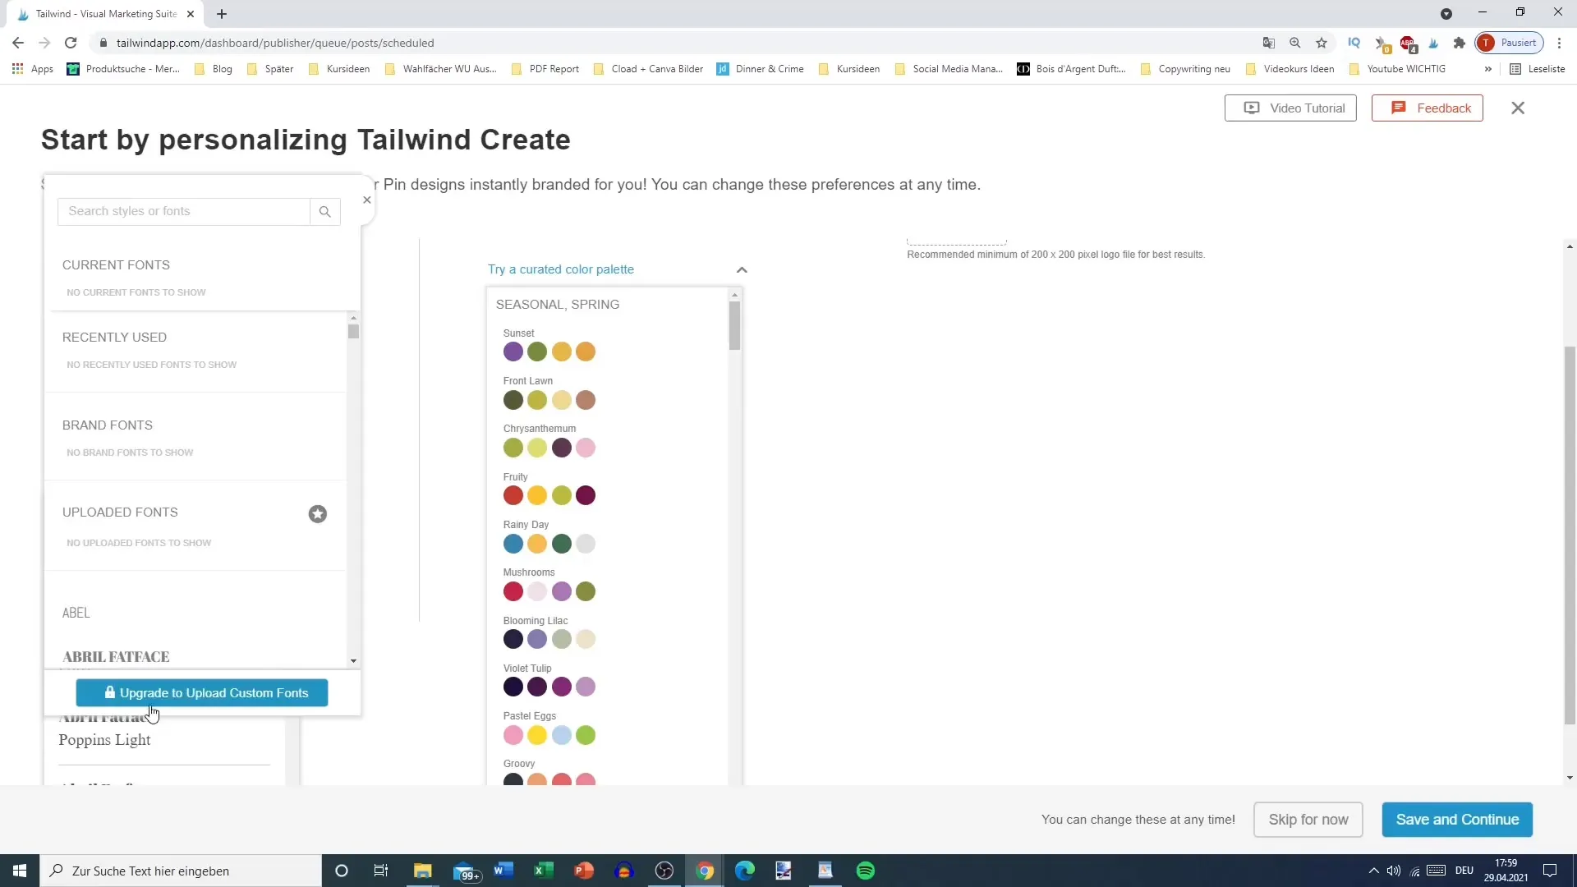Click the Save and Continue button
Screen dimensions: 1577x887
[x=1457, y=819]
